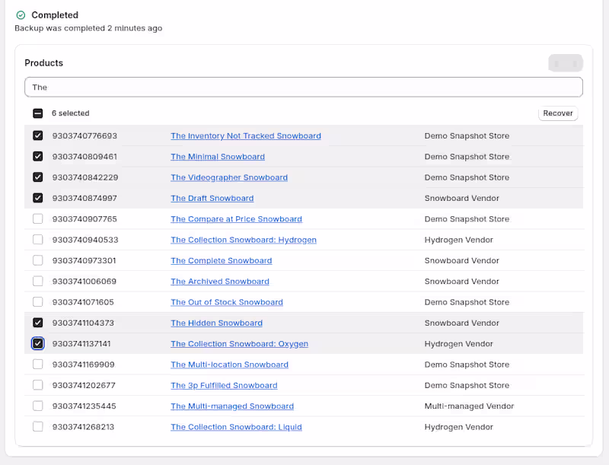Check The Compare at Price Snowboard row

pos(37,218)
